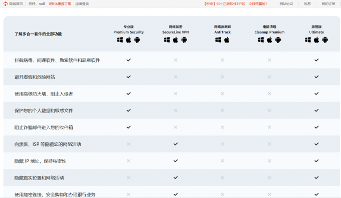
Task: Select the 旗舰版 Ultimate column header
Action: [316, 29]
